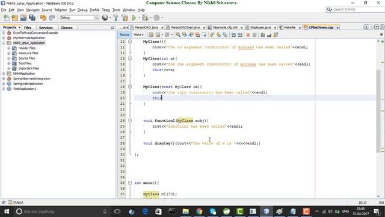Open the Refactor menu
The image size is (385, 217).
coord(60,10)
